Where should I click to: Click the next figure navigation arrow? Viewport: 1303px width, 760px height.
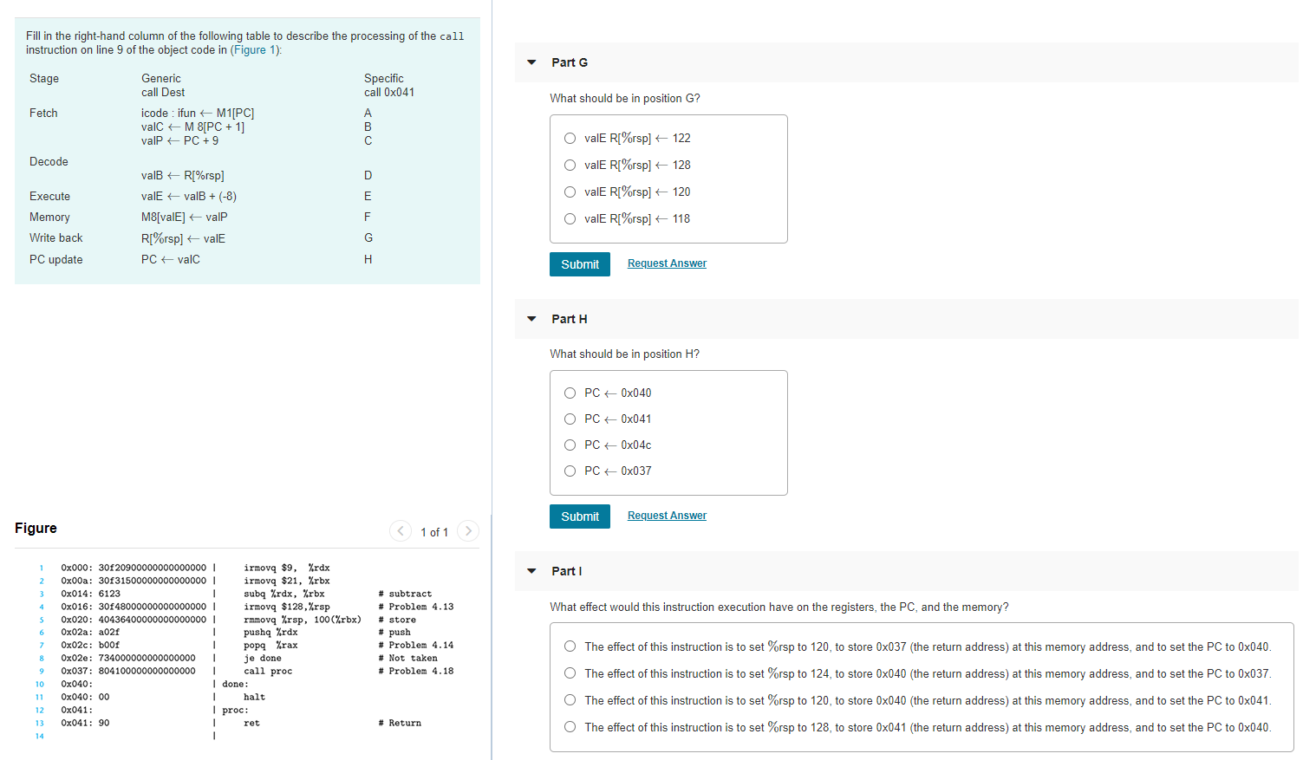tap(468, 531)
